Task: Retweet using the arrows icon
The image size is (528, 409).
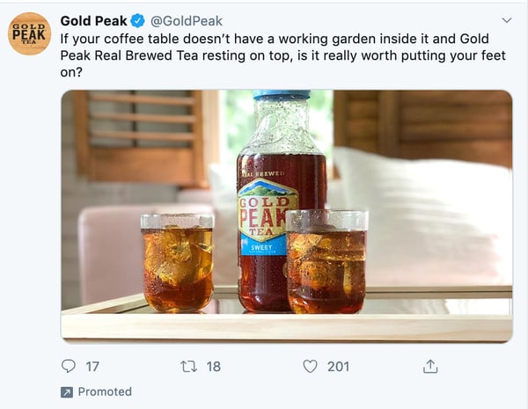Action: (x=187, y=366)
